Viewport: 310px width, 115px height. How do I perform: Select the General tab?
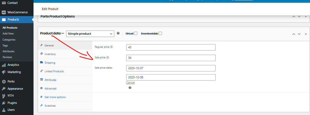tap(65, 45)
